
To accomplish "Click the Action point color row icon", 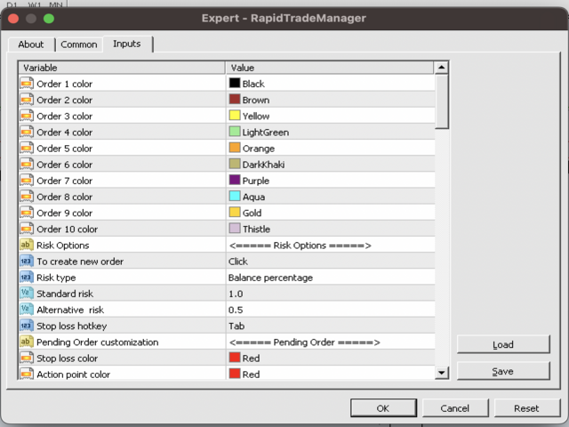I will pyautogui.click(x=27, y=374).
